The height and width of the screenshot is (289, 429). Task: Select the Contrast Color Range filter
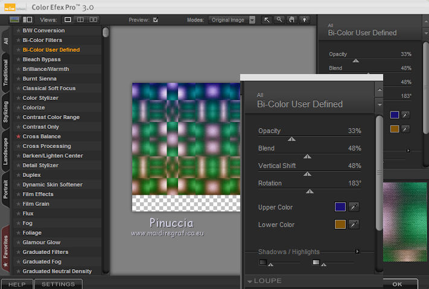coord(51,117)
